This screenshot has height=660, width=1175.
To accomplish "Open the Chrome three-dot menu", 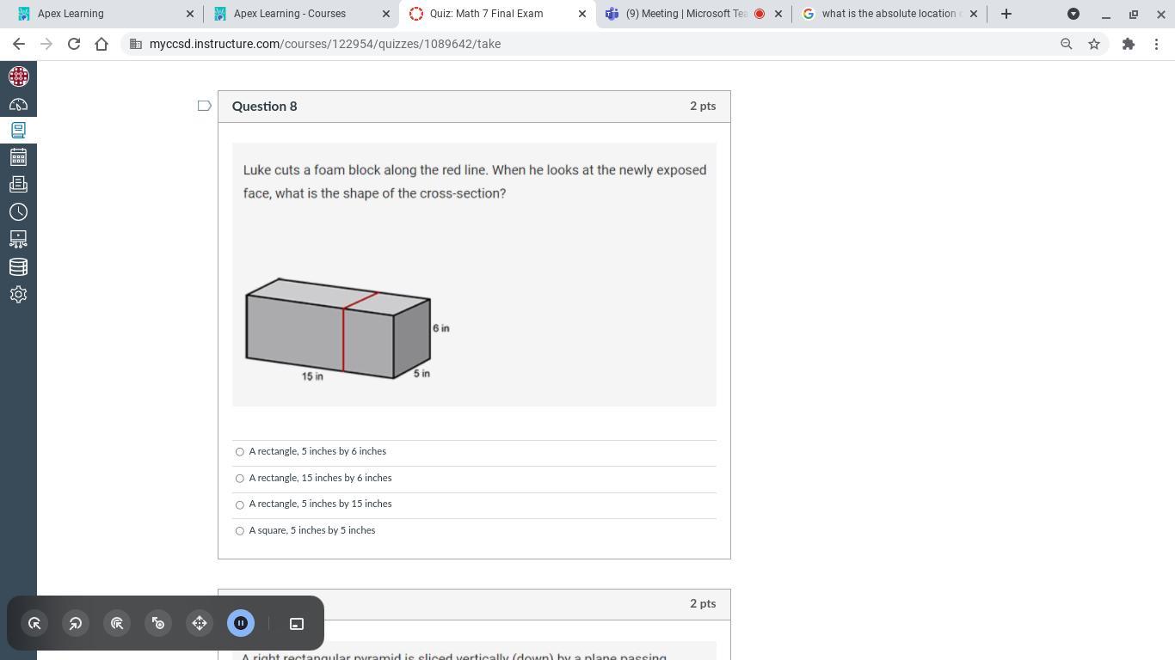I will pyautogui.click(x=1156, y=44).
